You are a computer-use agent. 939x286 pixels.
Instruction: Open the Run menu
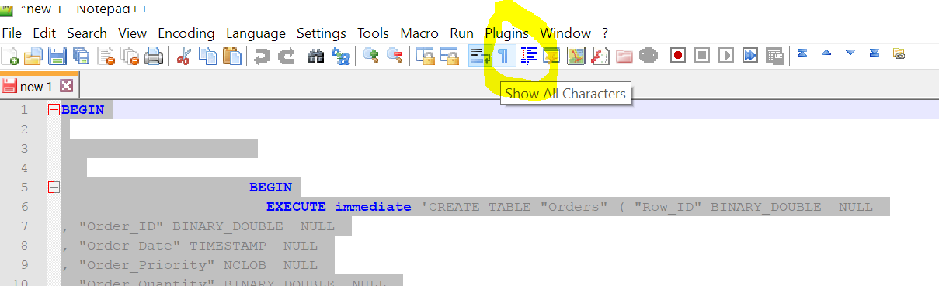(x=462, y=33)
